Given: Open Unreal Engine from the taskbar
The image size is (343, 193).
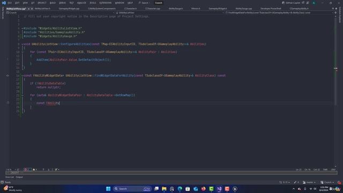Looking at the screenshot, I should (235, 189).
